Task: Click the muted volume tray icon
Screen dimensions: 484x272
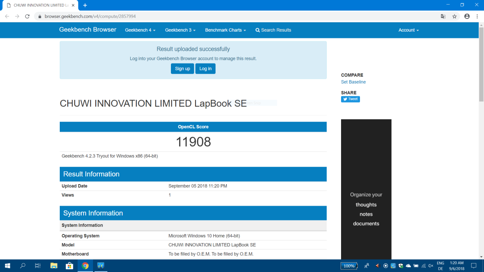Action: coord(431,266)
